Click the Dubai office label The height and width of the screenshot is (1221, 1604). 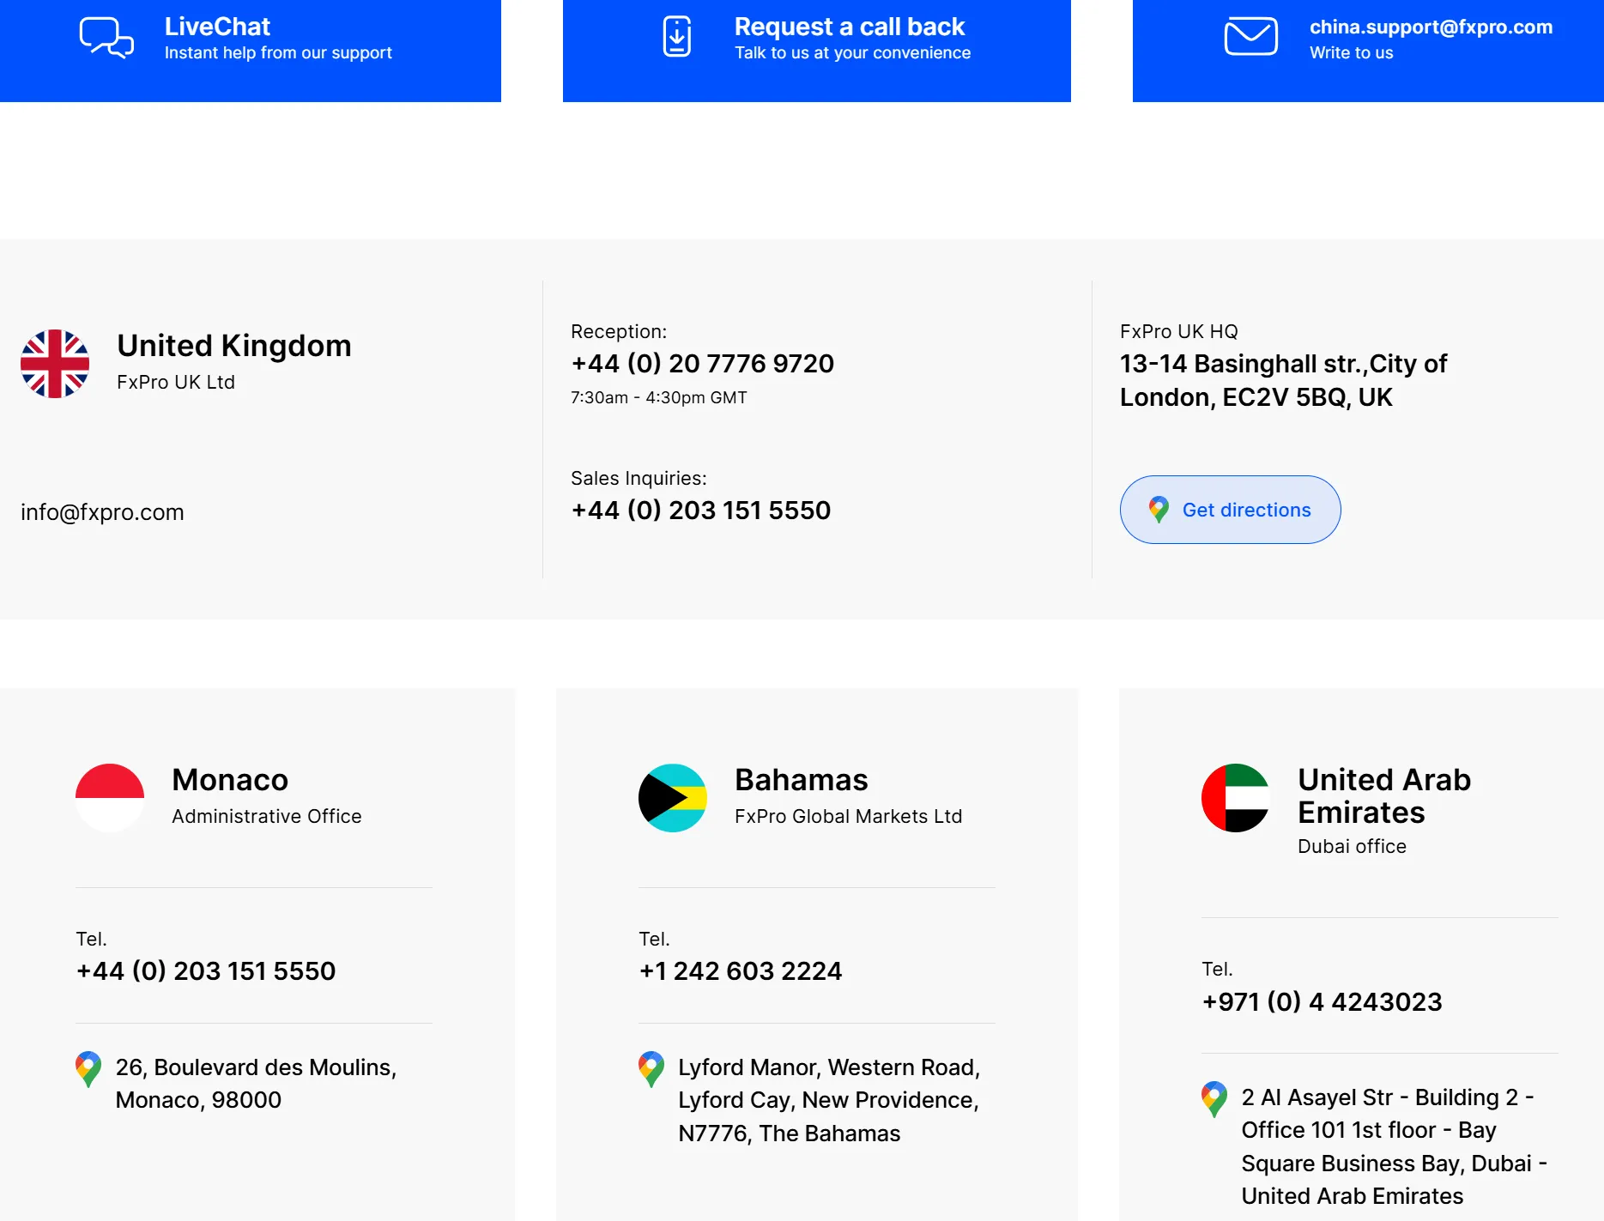1353,847
